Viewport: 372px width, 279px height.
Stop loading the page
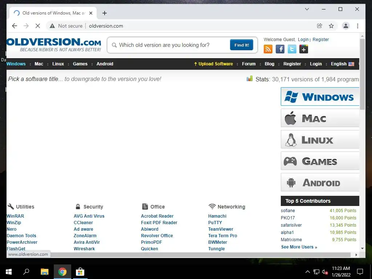pos(38,26)
